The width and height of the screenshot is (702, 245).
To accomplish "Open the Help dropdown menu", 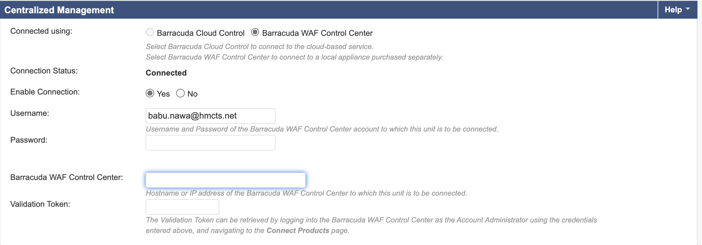I will coord(677,10).
